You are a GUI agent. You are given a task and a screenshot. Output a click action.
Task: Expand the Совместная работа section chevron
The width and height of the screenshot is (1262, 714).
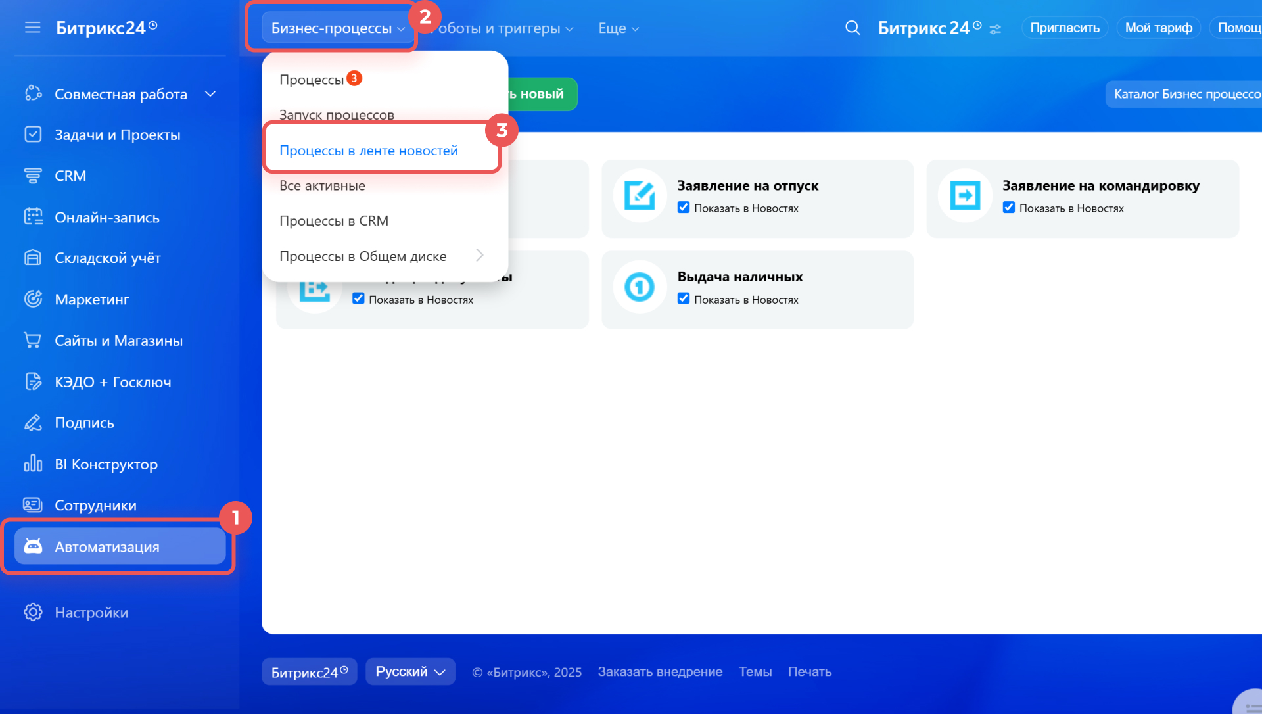pyautogui.click(x=210, y=94)
